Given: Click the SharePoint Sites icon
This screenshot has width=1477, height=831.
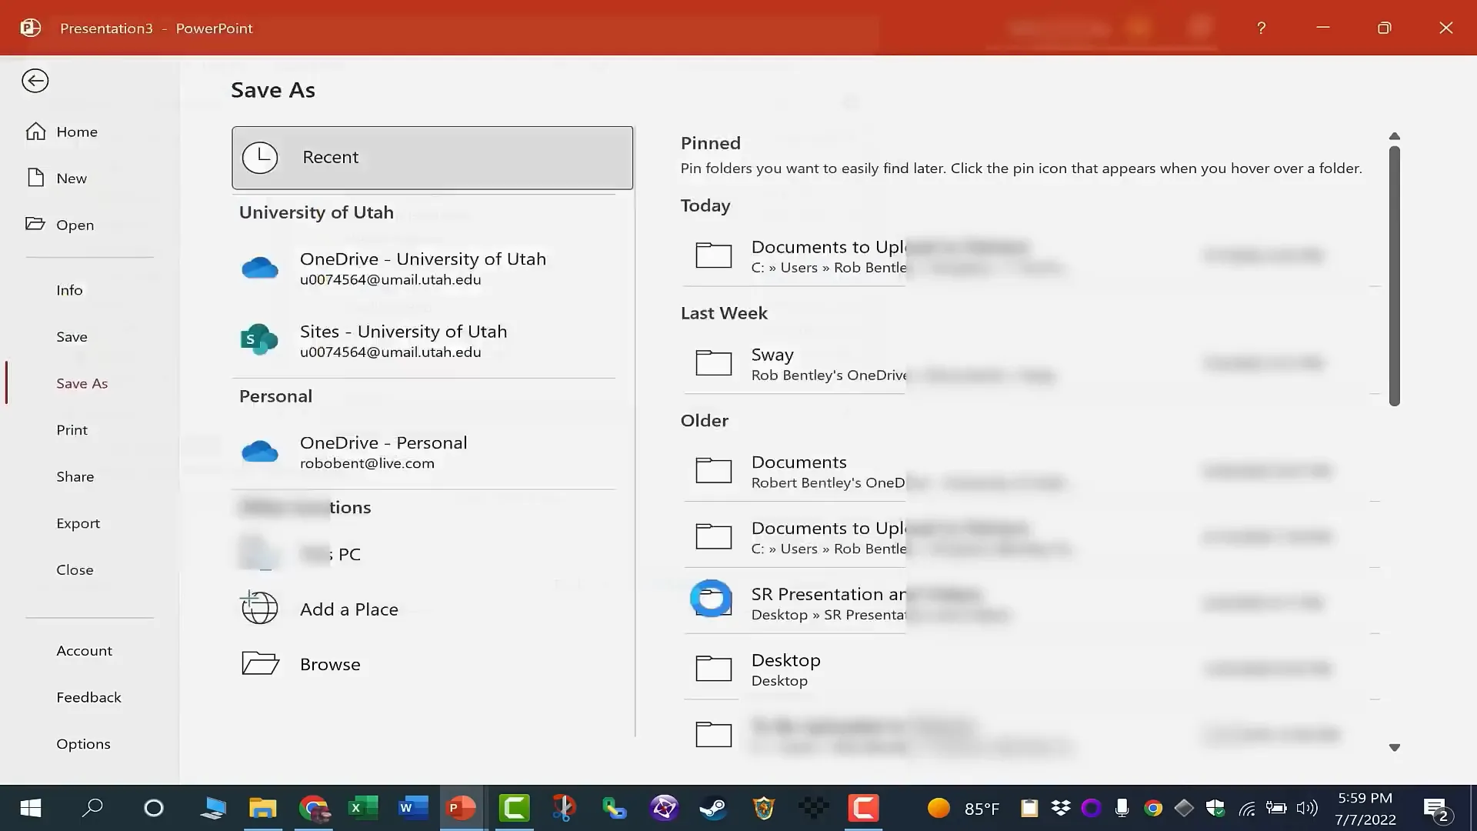Looking at the screenshot, I should coord(259,339).
